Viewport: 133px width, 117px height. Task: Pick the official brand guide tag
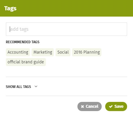pos(26,62)
